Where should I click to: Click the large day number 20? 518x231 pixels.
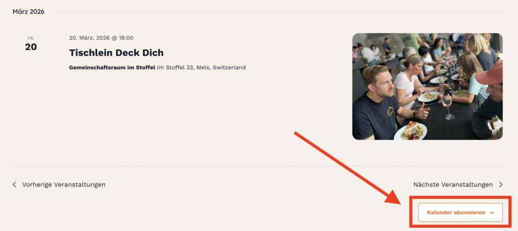(31, 47)
